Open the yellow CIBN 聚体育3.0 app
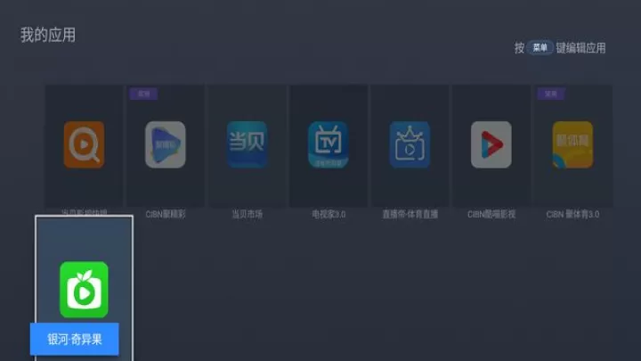Viewport: 641px width, 361px height. 572,144
